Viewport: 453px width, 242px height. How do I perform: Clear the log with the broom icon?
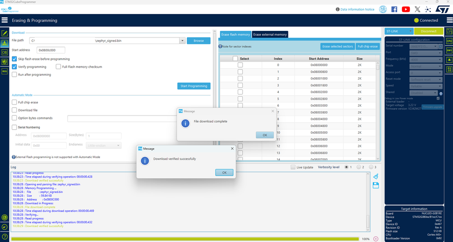tap(375, 176)
